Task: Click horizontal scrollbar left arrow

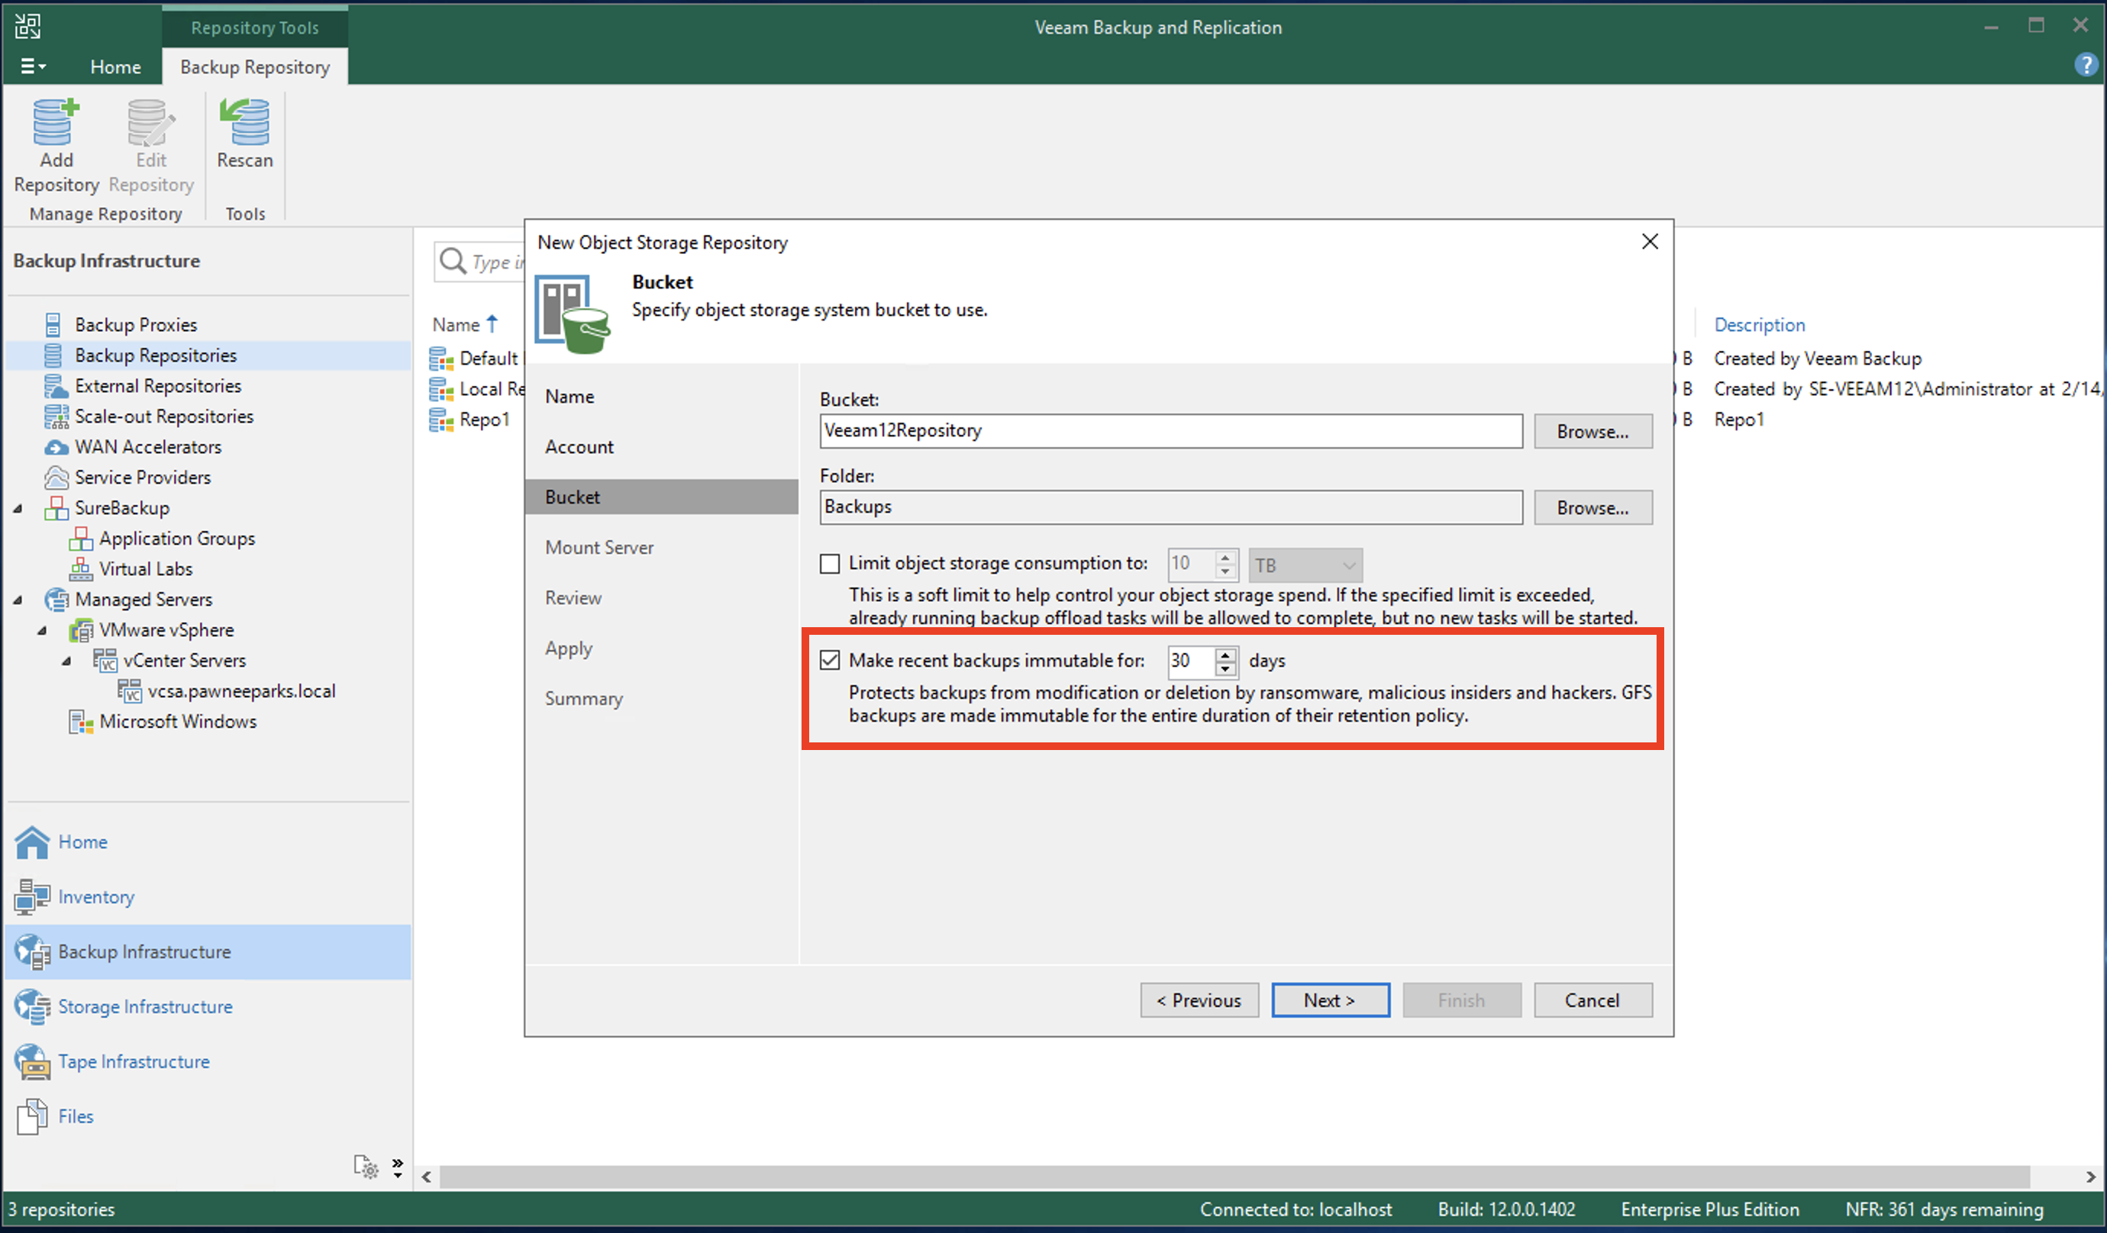Action: (427, 1177)
